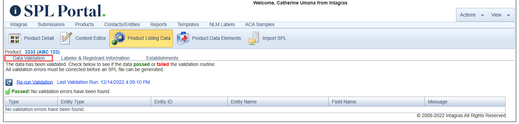Switch to the Establishments tab
The width and height of the screenshot is (519, 124).
coord(162,58)
